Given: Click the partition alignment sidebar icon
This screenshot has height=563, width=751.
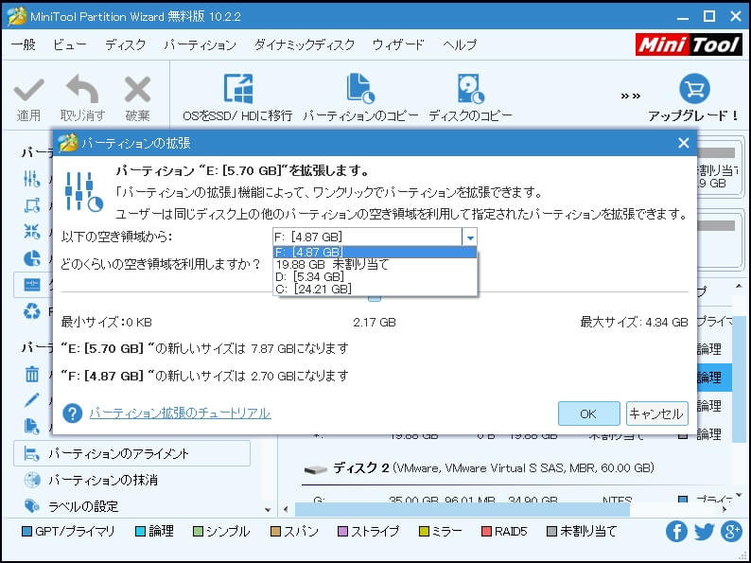Looking at the screenshot, I should (31, 453).
